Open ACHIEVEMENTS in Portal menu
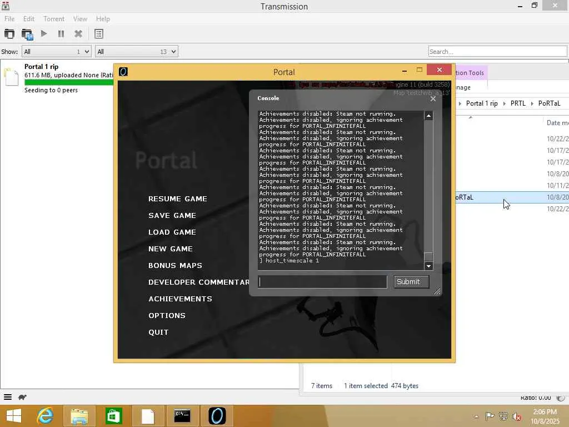The image size is (569, 427). [x=181, y=299]
